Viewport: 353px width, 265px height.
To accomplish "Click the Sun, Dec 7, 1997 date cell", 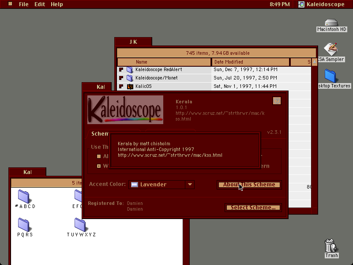I will (245, 70).
